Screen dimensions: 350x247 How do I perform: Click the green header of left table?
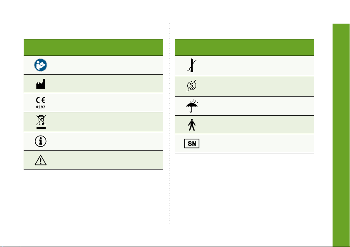tap(93, 47)
